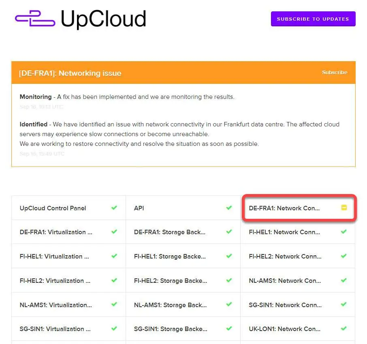
Task: Click the Subscribe to Updates button
Action: point(313,19)
